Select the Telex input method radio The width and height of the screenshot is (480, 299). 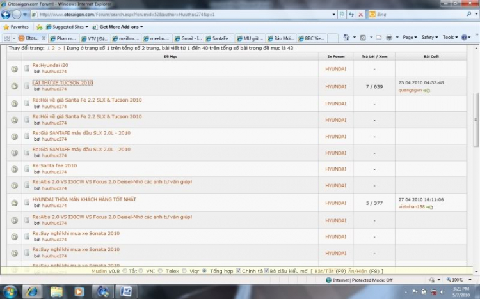pos(160,271)
